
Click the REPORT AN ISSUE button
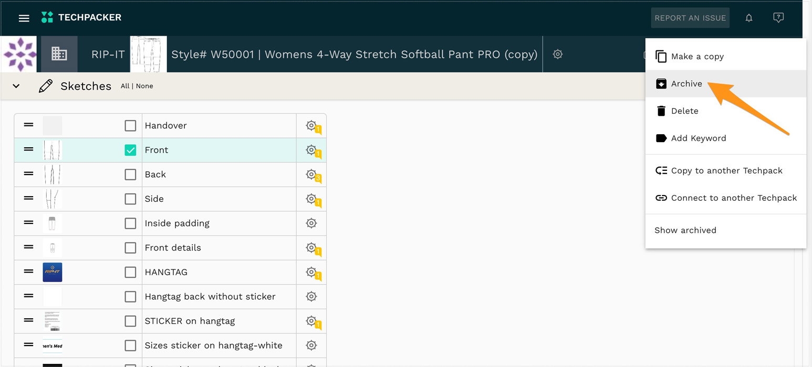pyautogui.click(x=690, y=17)
